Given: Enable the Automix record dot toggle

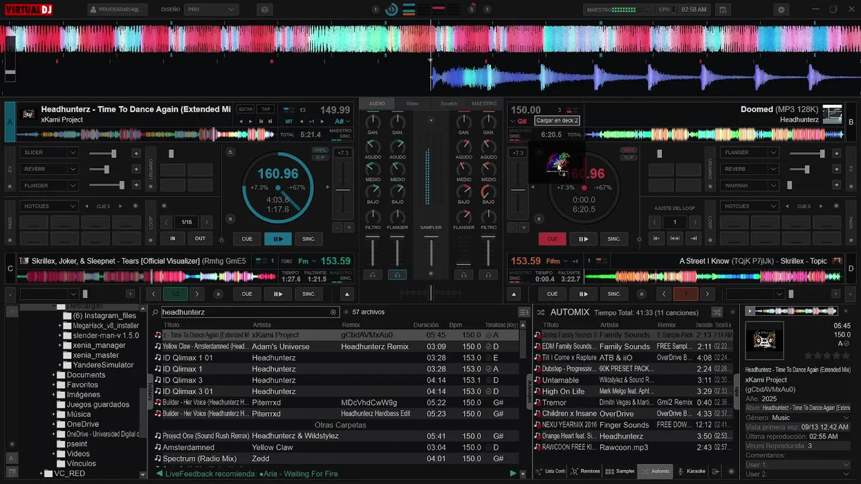Looking at the screenshot, I should pyautogui.click(x=733, y=312).
